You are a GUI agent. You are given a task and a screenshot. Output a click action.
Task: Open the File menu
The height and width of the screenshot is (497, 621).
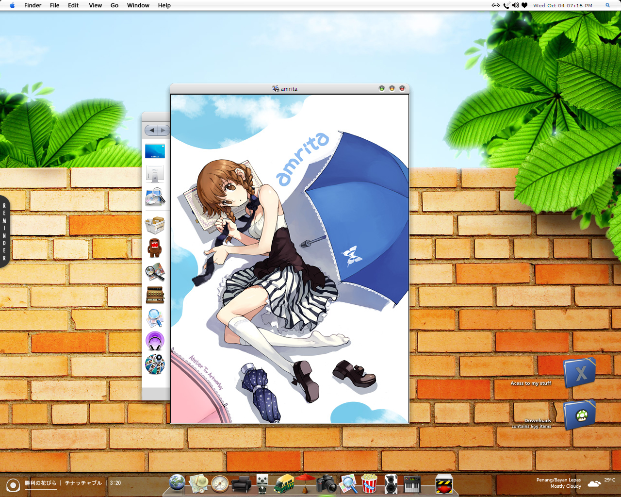[x=55, y=5]
